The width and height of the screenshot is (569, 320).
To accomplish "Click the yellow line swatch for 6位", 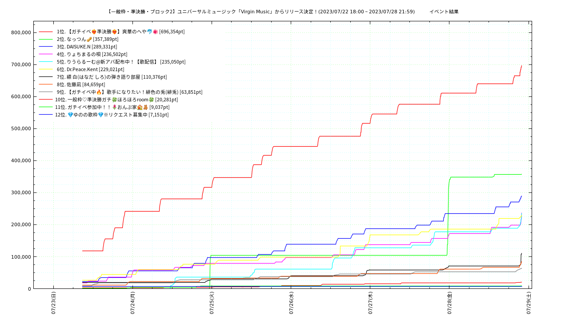I will click(x=46, y=69).
